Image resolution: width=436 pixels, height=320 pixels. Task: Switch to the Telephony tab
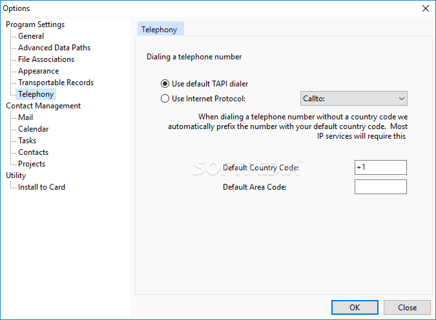(x=160, y=29)
